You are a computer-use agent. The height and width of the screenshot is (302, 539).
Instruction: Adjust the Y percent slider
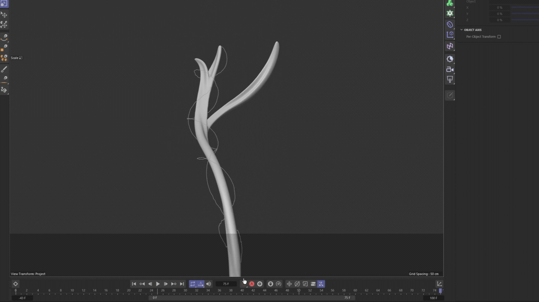[x=525, y=14]
